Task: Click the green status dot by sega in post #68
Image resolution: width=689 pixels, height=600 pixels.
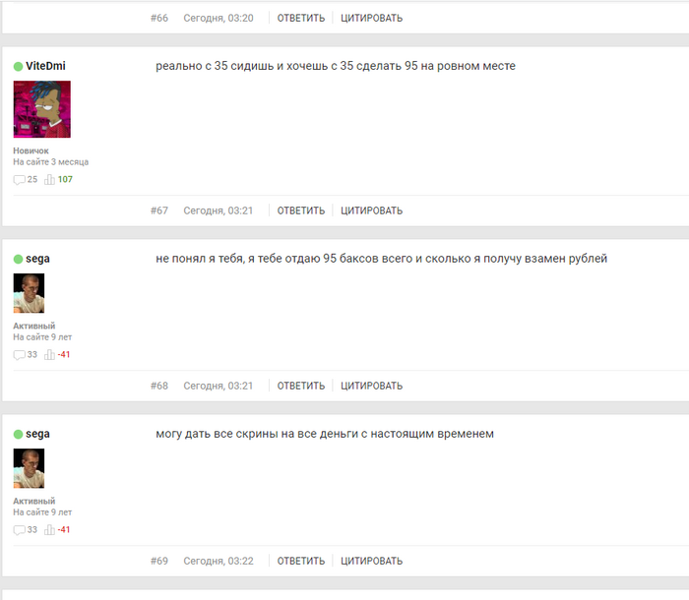Action: click(x=18, y=259)
